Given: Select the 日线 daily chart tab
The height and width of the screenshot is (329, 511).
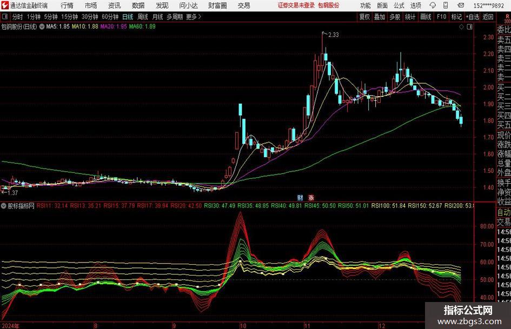Looking at the screenshot, I should (128, 17).
